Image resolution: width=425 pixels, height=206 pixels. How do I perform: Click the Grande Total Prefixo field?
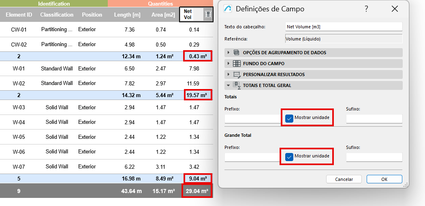pyautogui.click(x=253, y=157)
